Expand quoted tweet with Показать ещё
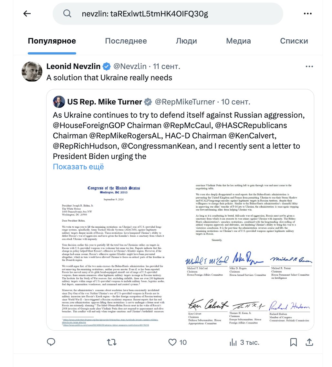Viewport: 332px width, 367px height. [78, 167]
